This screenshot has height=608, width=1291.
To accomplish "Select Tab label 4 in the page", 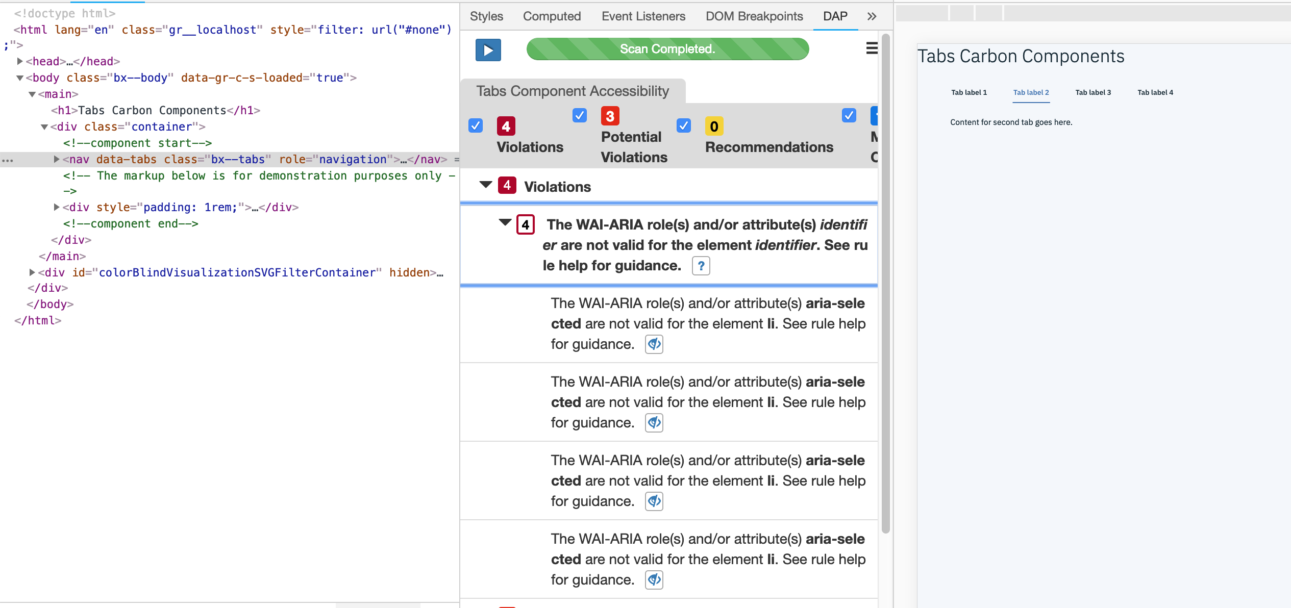I will (x=1155, y=92).
